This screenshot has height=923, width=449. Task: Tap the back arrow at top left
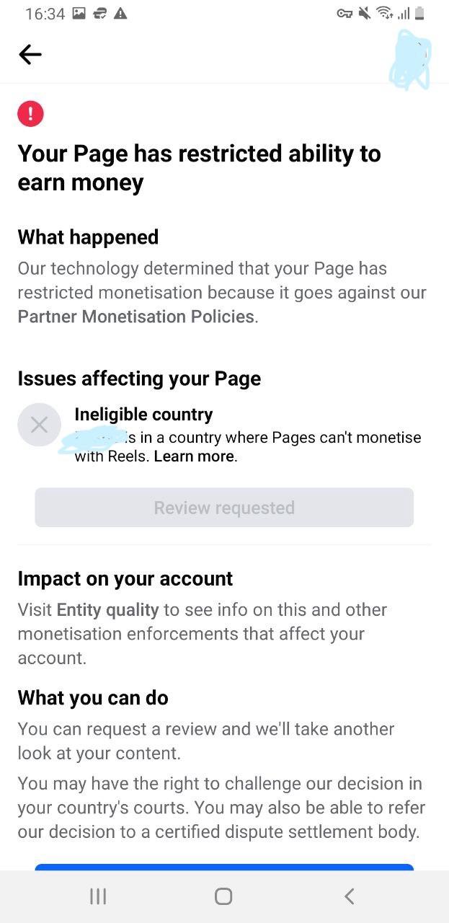30,54
